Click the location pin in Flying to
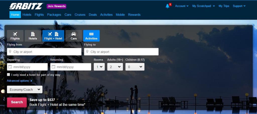This screenshot has height=114, width=257. (x=87, y=52)
